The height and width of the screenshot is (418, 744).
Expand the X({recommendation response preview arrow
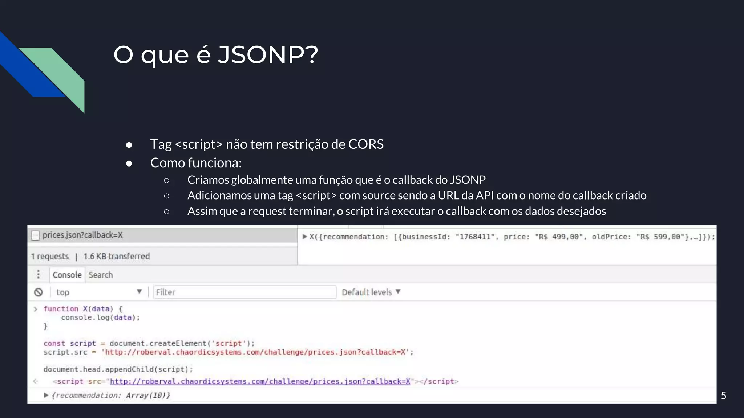pos(304,237)
